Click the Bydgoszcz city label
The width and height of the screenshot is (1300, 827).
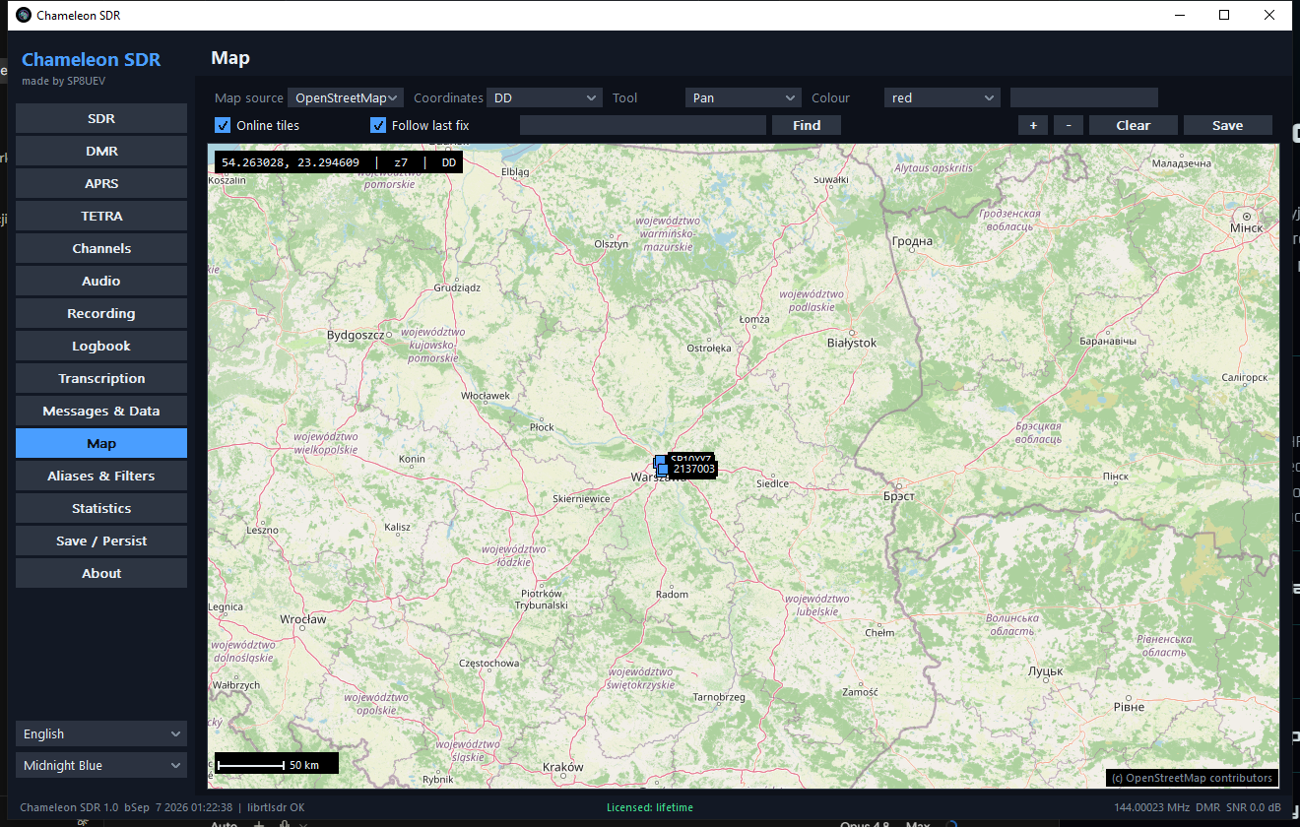pos(356,335)
